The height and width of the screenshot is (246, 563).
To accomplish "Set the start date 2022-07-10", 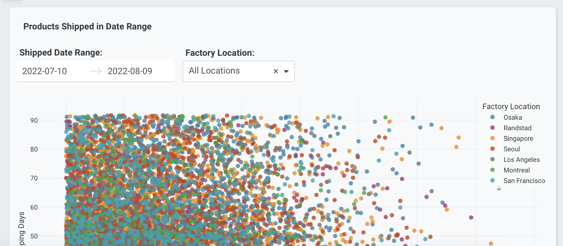I will coord(45,71).
